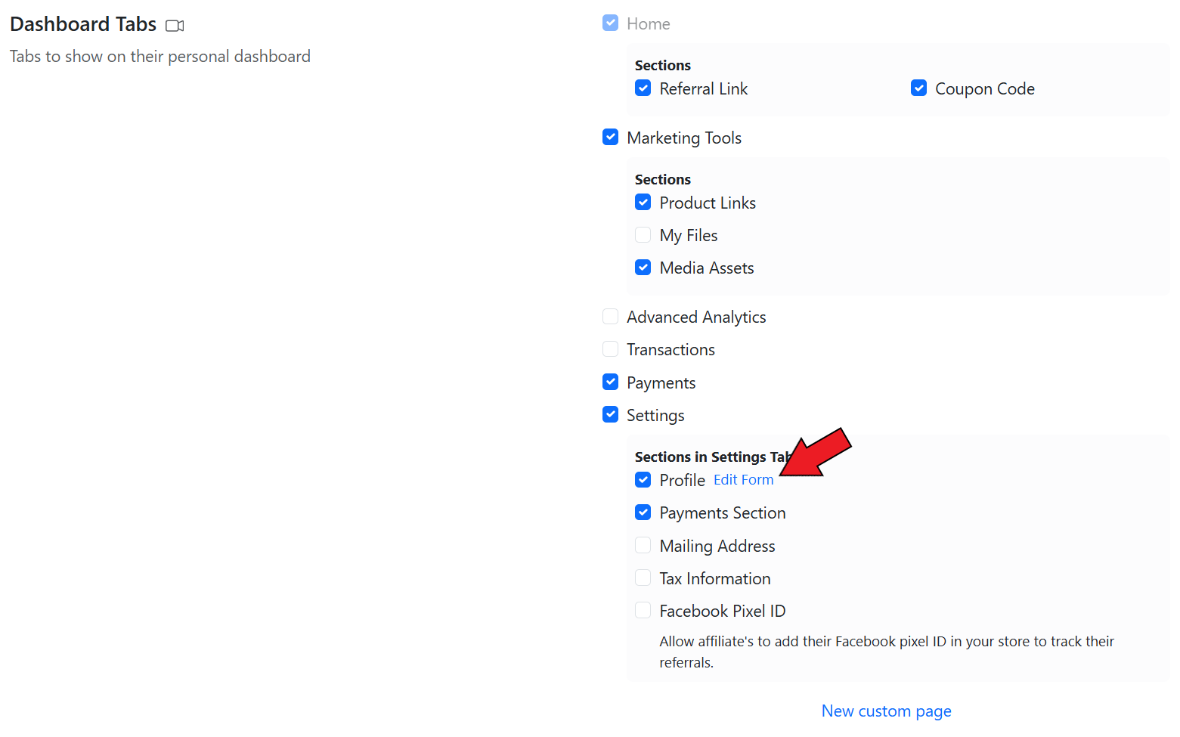Screen dimensions: 1180x737
Task: Uncheck the Referral Link checkbox
Action: [643, 88]
